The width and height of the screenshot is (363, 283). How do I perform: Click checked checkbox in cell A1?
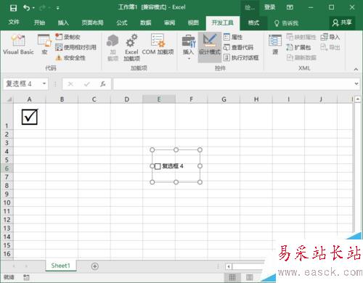tap(30, 117)
